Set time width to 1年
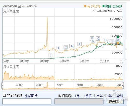 click(110, 96)
